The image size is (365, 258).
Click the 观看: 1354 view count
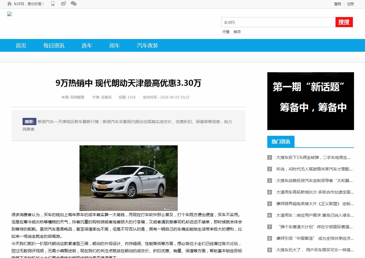pyautogui.click(x=127, y=97)
